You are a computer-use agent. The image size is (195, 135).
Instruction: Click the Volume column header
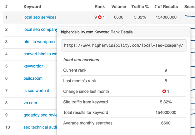click(x=118, y=7)
